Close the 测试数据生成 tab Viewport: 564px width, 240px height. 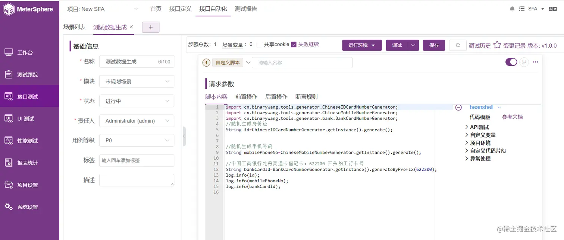[131, 27]
